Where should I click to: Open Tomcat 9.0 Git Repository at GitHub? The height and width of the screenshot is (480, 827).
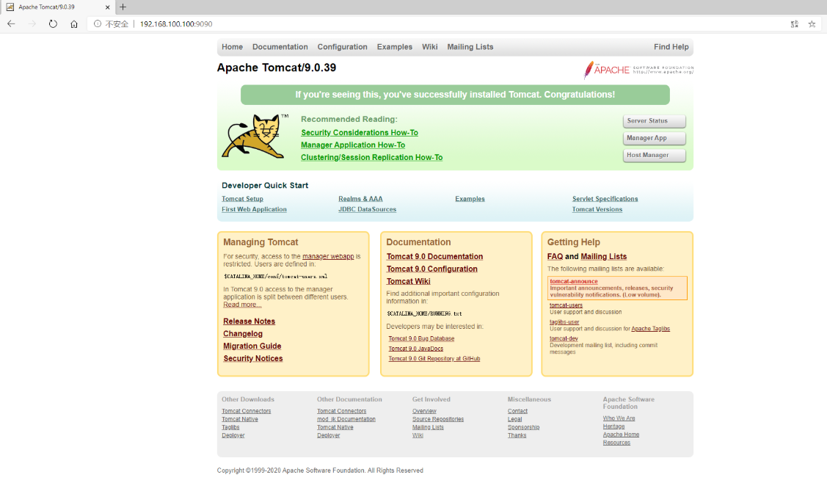(434, 359)
